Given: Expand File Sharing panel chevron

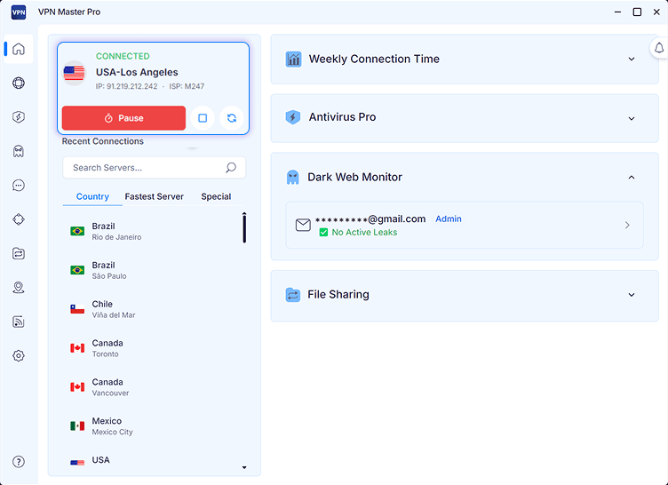Looking at the screenshot, I should (x=632, y=295).
